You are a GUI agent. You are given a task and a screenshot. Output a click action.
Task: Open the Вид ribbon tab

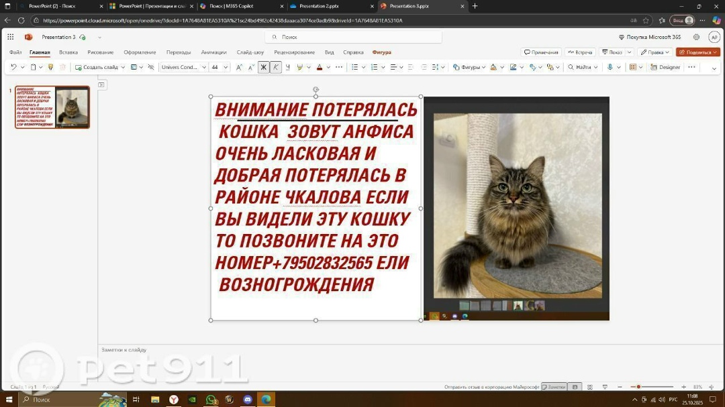coord(328,52)
